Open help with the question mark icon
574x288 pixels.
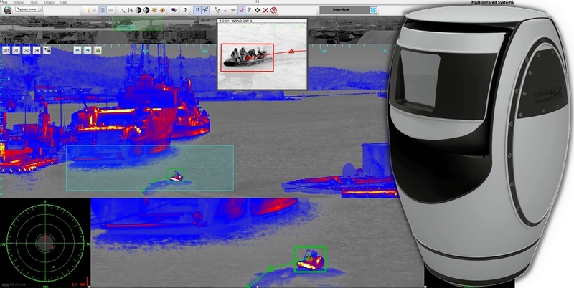[x=185, y=10]
